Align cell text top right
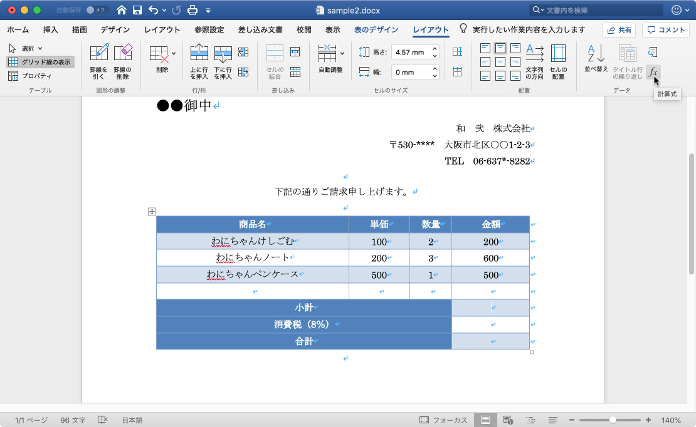This screenshot has width=696, height=427. [x=515, y=48]
